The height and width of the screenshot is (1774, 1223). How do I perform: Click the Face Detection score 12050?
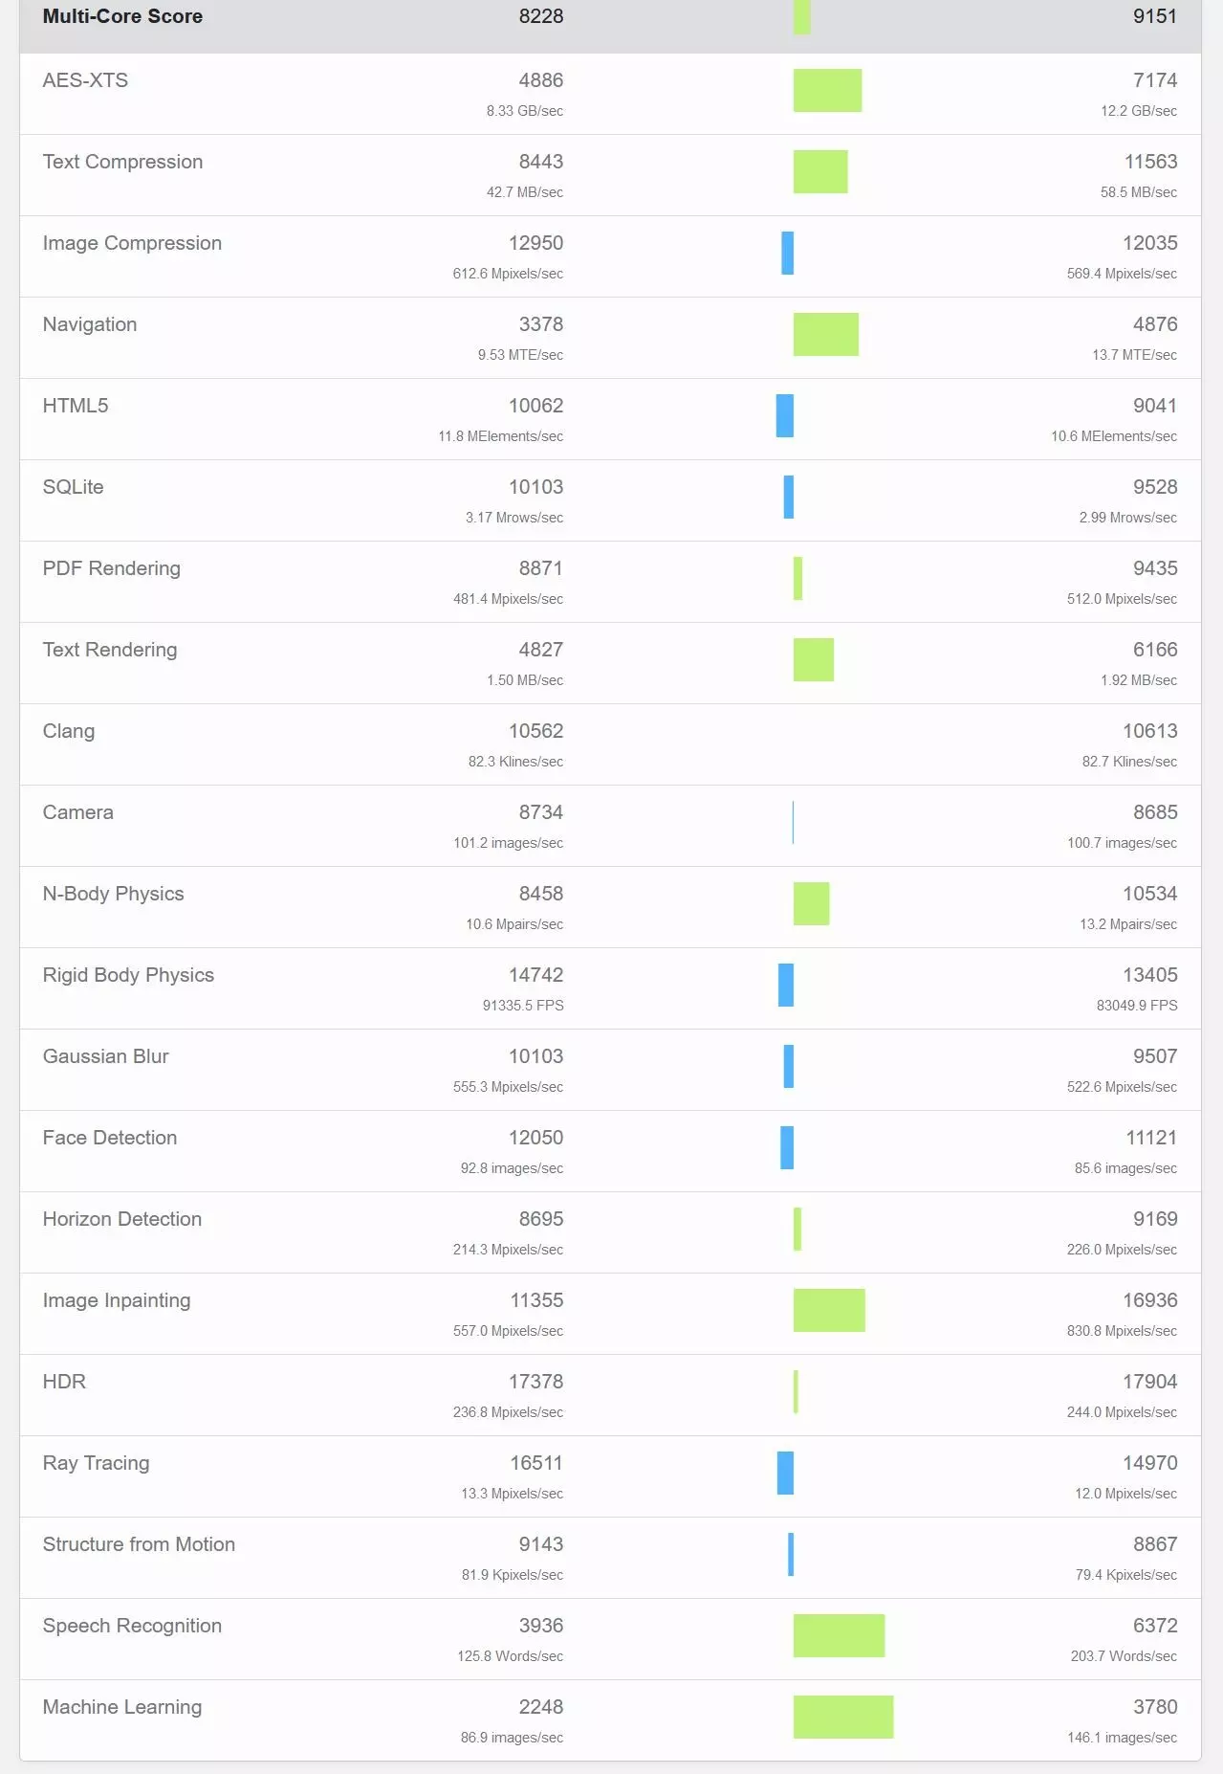(x=535, y=1138)
